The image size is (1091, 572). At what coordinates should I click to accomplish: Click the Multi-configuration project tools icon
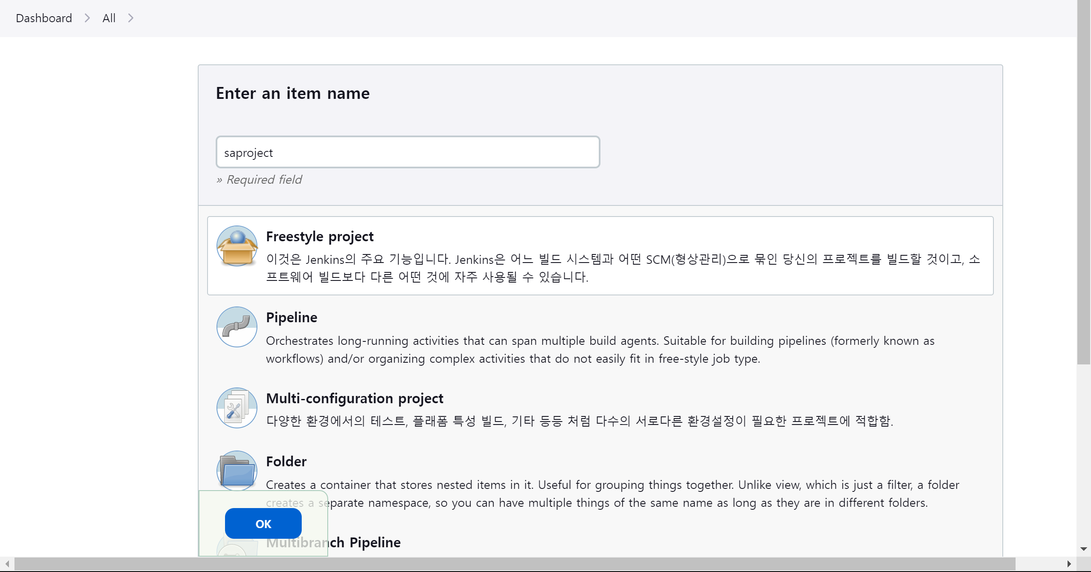237,408
